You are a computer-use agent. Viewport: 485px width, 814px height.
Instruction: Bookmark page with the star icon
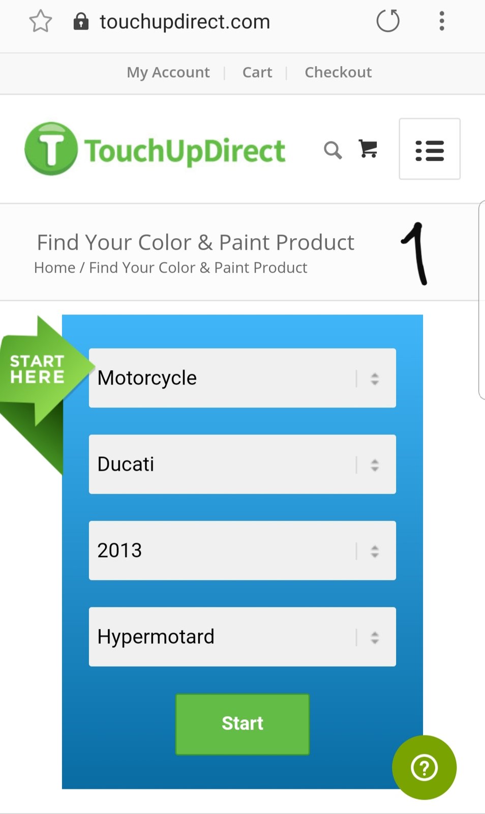[41, 22]
